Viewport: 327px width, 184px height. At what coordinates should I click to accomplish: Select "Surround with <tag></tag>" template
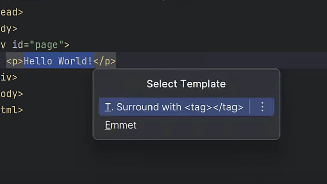pos(174,107)
